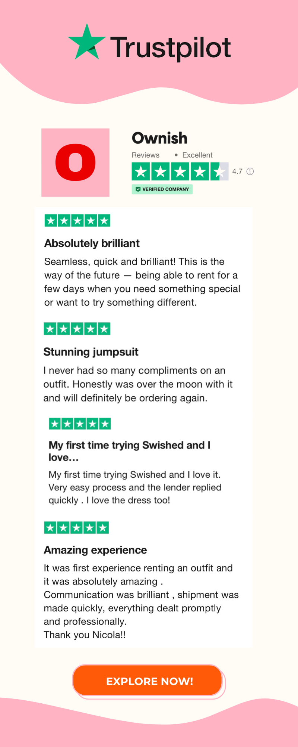Click the checkmark shield icon in Verified badge
This screenshot has height=747, width=298.
[x=138, y=189]
